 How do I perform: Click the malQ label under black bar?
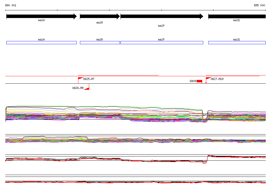(236, 20)
